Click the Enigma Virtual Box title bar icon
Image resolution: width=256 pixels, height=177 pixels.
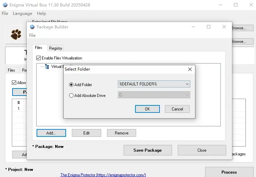tap(5, 5)
